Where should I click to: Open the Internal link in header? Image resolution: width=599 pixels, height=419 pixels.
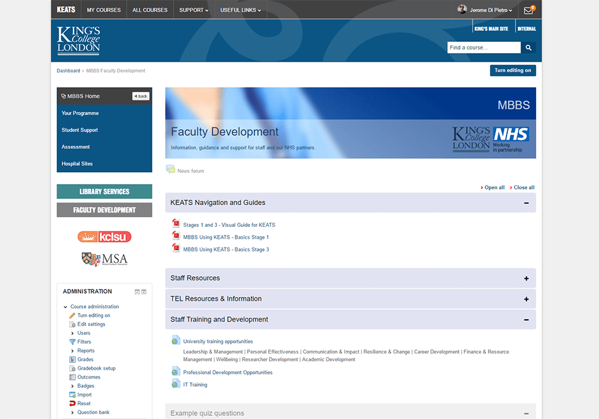pyautogui.click(x=527, y=29)
